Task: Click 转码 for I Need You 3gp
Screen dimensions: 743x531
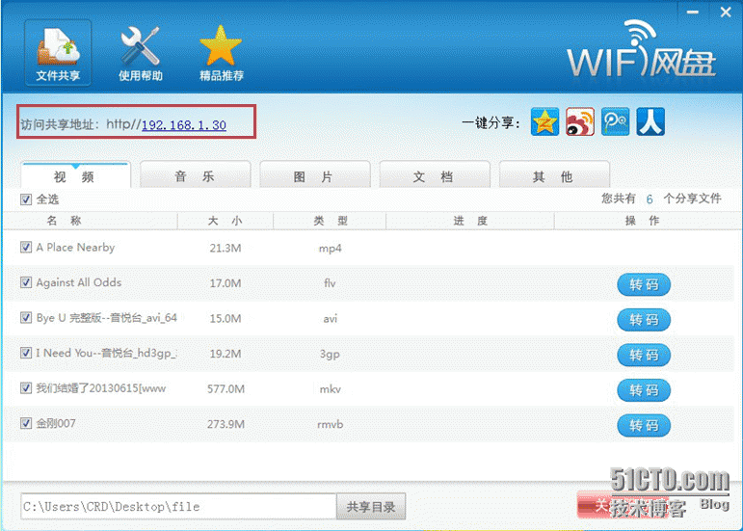Action: [x=644, y=356]
